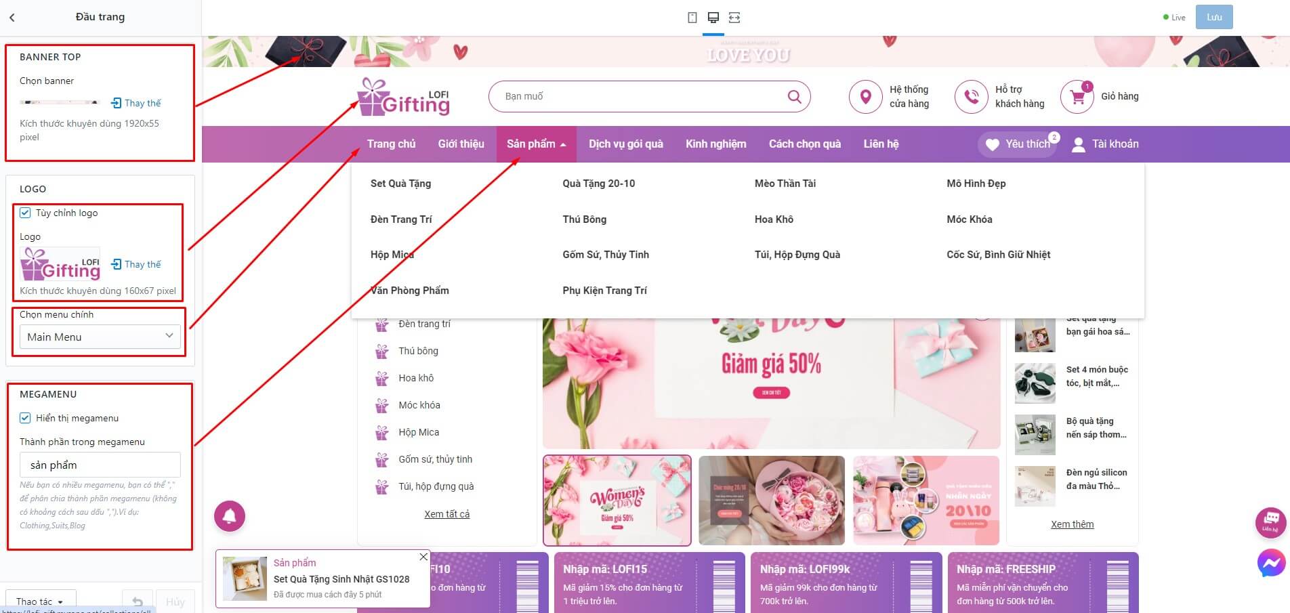
Task: Select Quà Tặng 20-10 in megamenu
Action: [x=599, y=184]
